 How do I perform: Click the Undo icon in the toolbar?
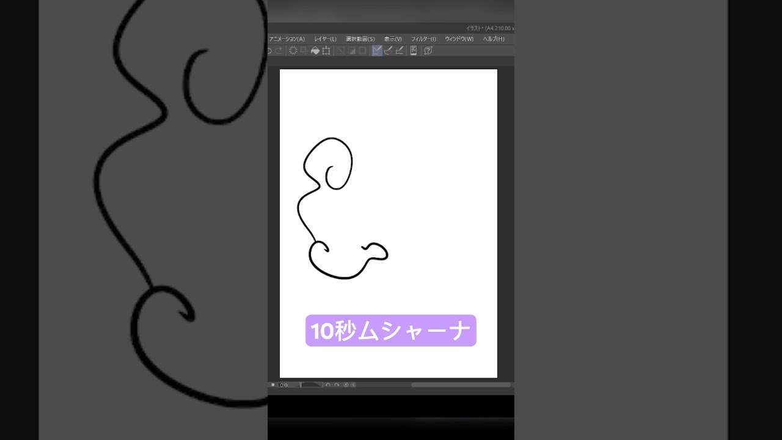point(269,51)
